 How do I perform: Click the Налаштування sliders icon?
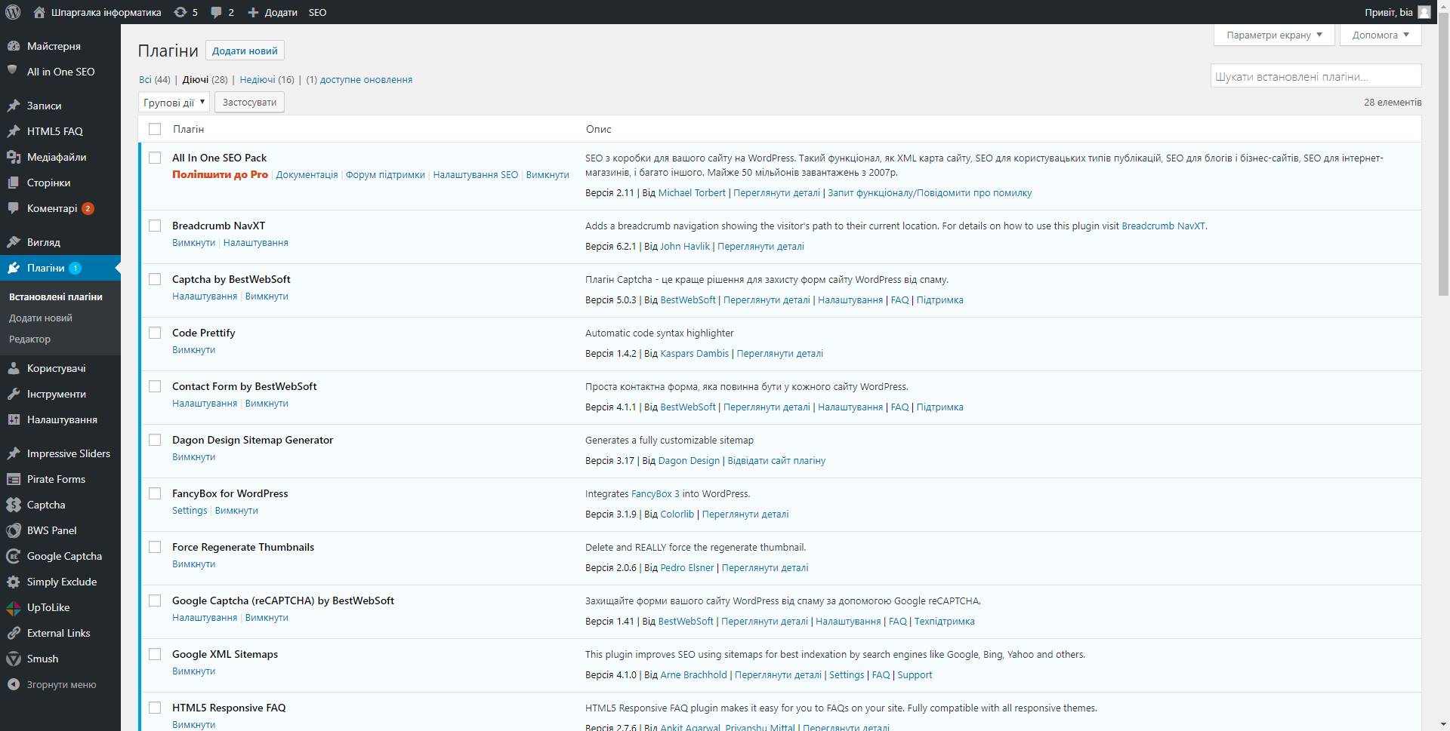click(13, 419)
